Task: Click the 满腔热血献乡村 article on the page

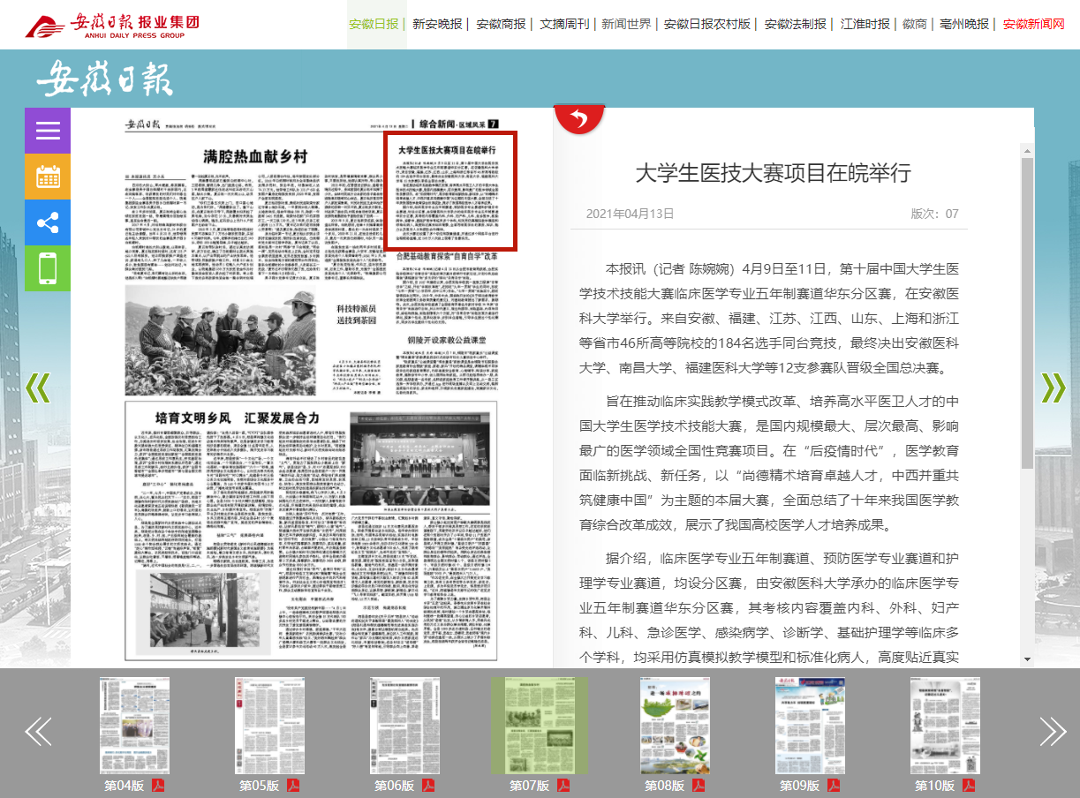Action: point(254,158)
